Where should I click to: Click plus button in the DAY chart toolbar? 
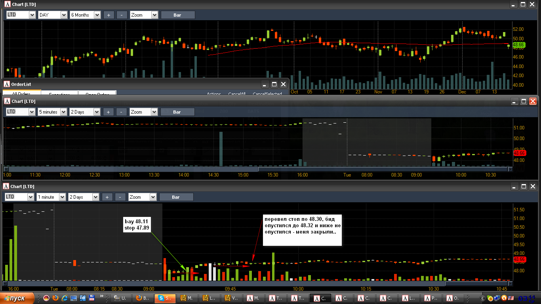[x=109, y=15]
